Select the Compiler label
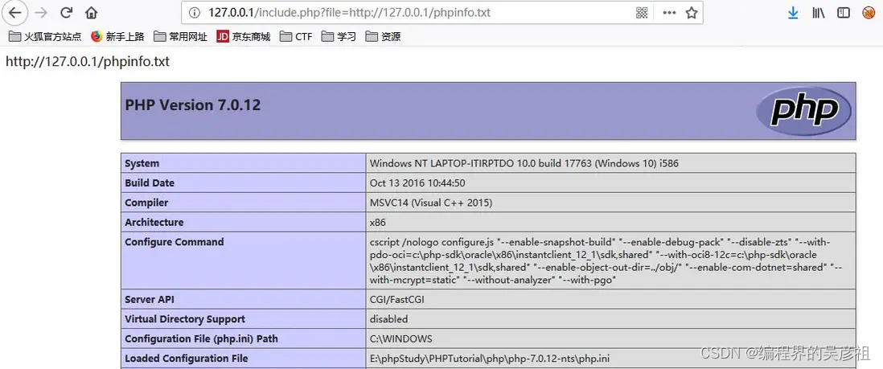Viewport: 883px width, 369px height. (146, 203)
